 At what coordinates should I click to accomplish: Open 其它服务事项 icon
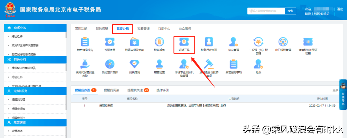[234, 64]
